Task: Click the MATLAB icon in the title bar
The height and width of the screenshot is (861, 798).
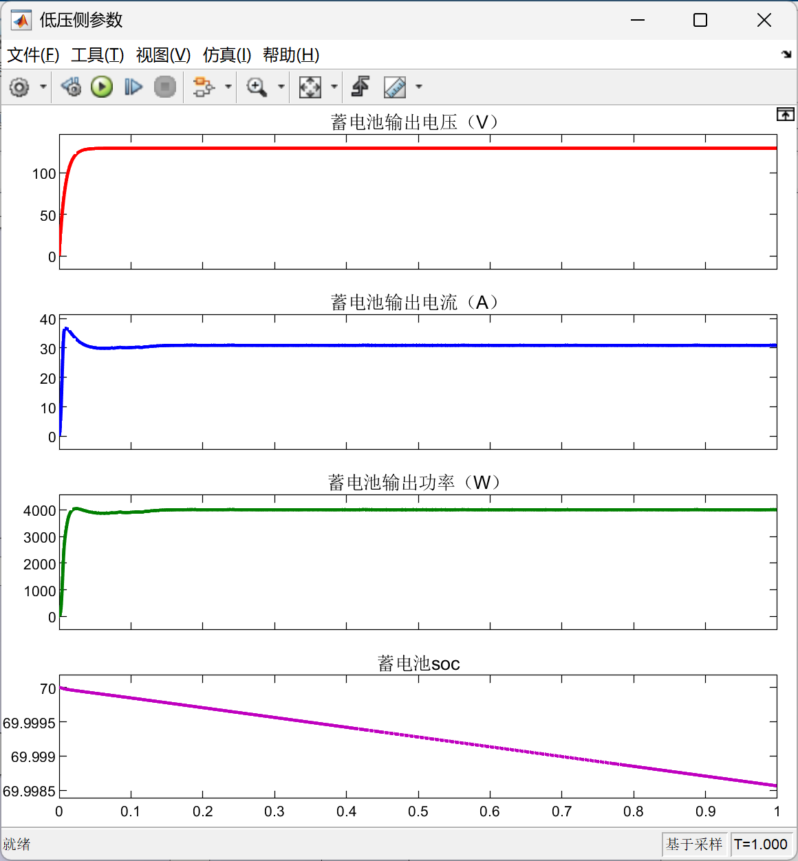Action: [21, 21]
